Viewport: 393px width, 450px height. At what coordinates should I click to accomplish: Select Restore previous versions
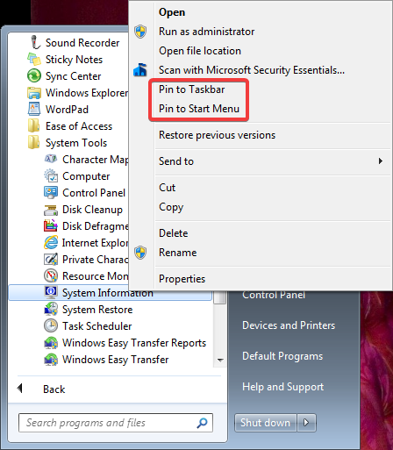pyautogui.click(x=217, y=135)
